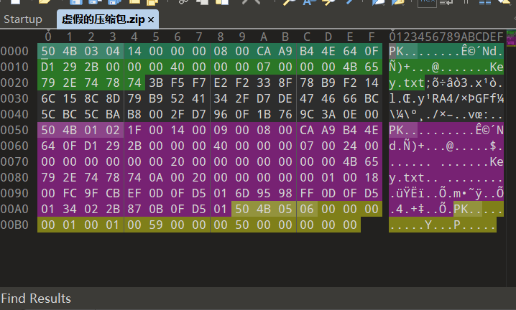The image size is (516, 310).
Task: Select address row 0060
Action: point(14,146)
